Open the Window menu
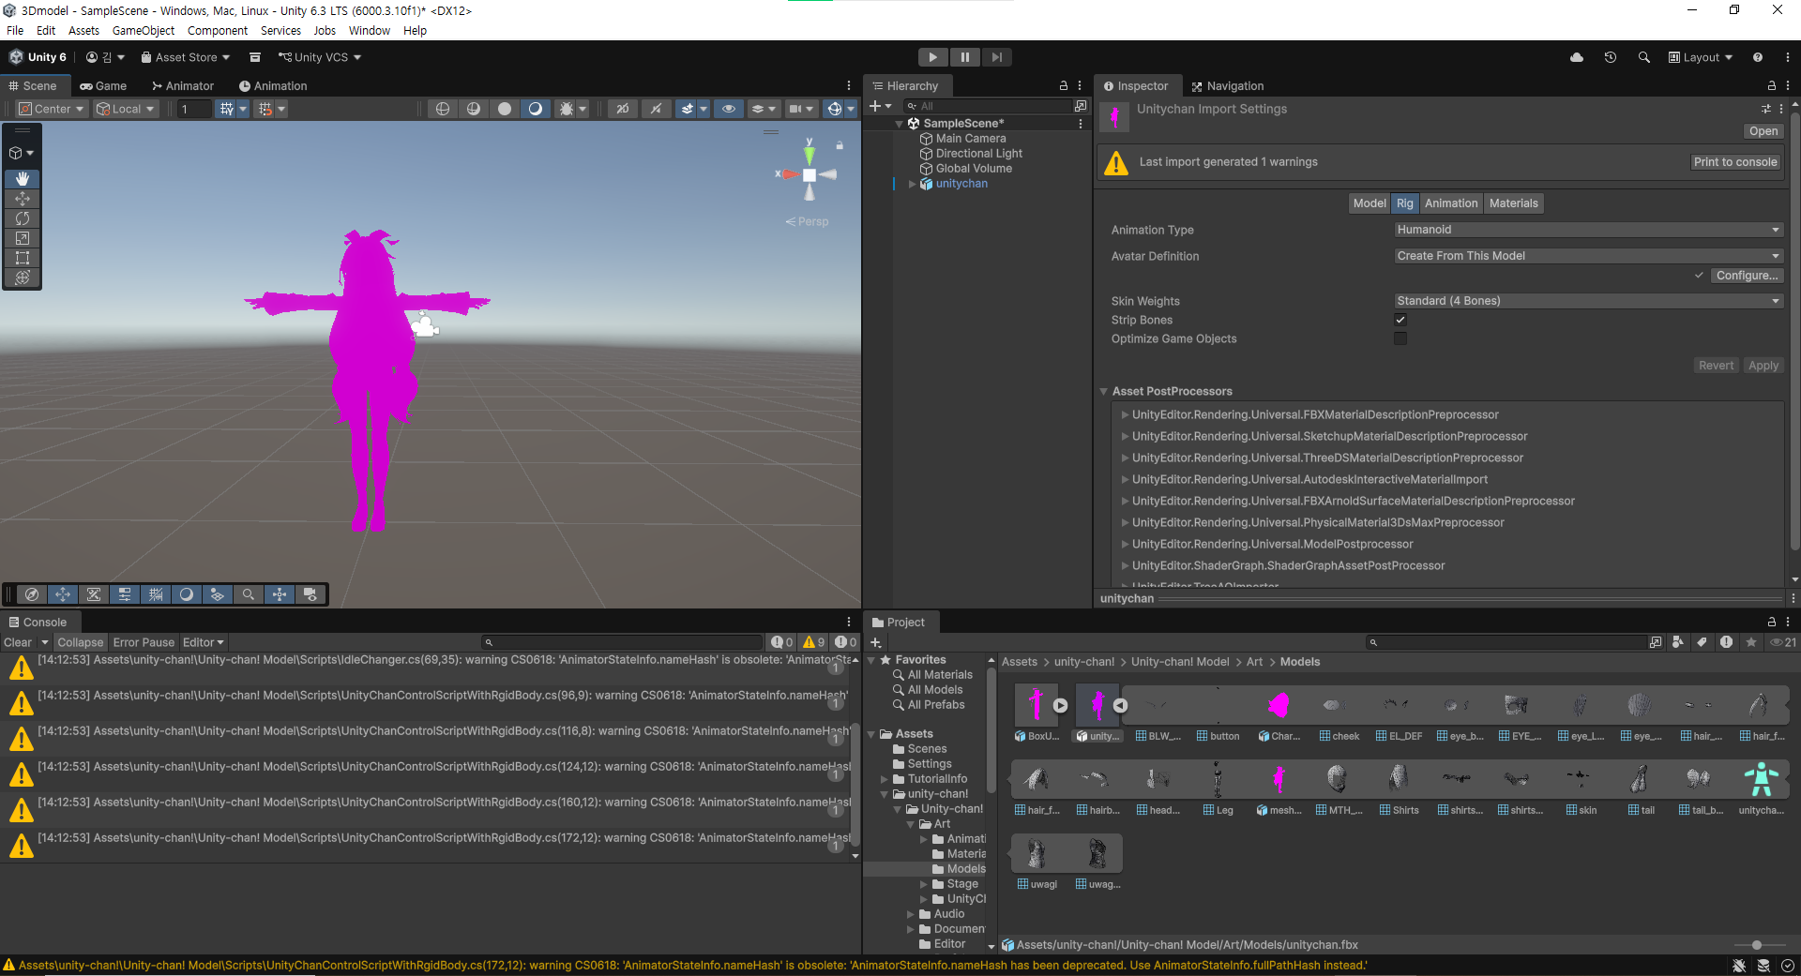 (370, 30)
